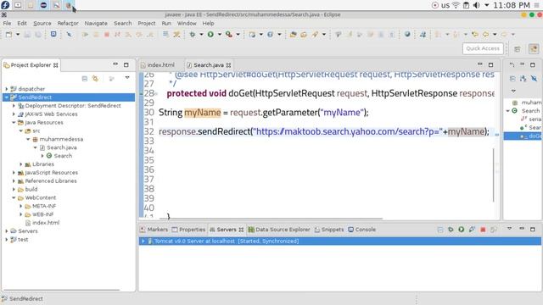Maximize the editor area
Image resolution: width=543 pixels, height=305 pixels.
tap(490, 64)
